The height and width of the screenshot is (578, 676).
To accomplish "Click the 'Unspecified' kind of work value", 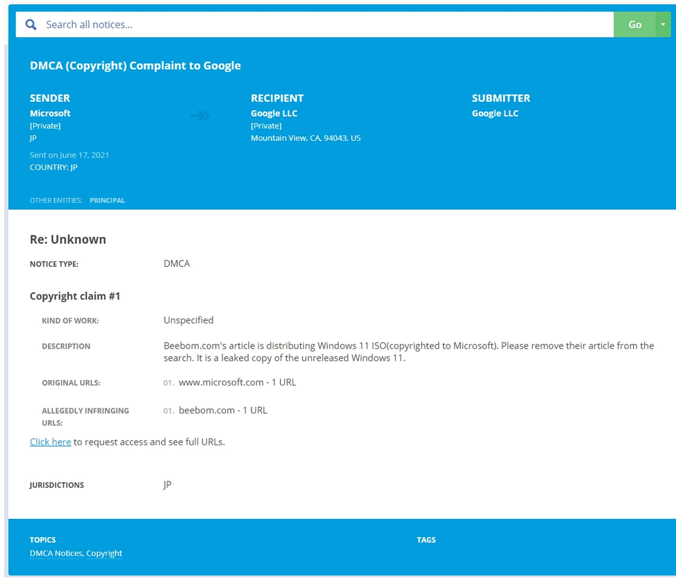I will (188, 320).
